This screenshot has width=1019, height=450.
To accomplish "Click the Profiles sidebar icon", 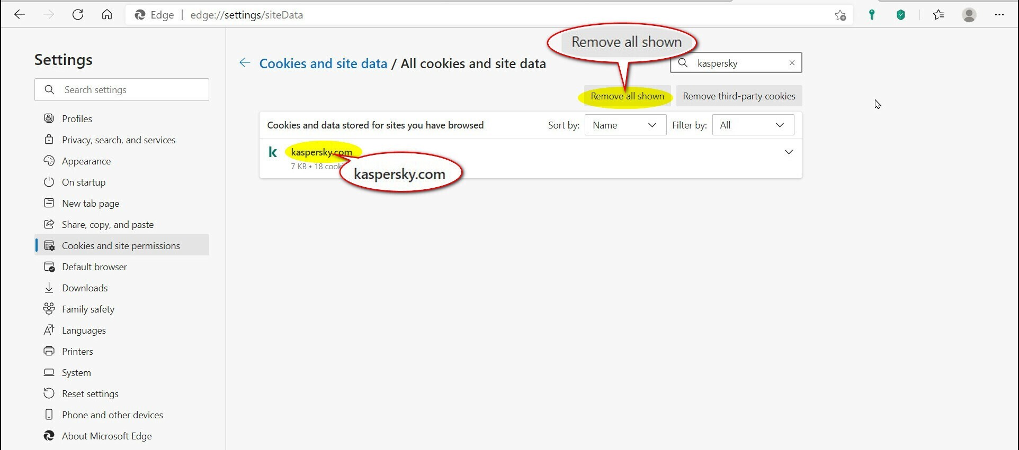I will point(49,118).
